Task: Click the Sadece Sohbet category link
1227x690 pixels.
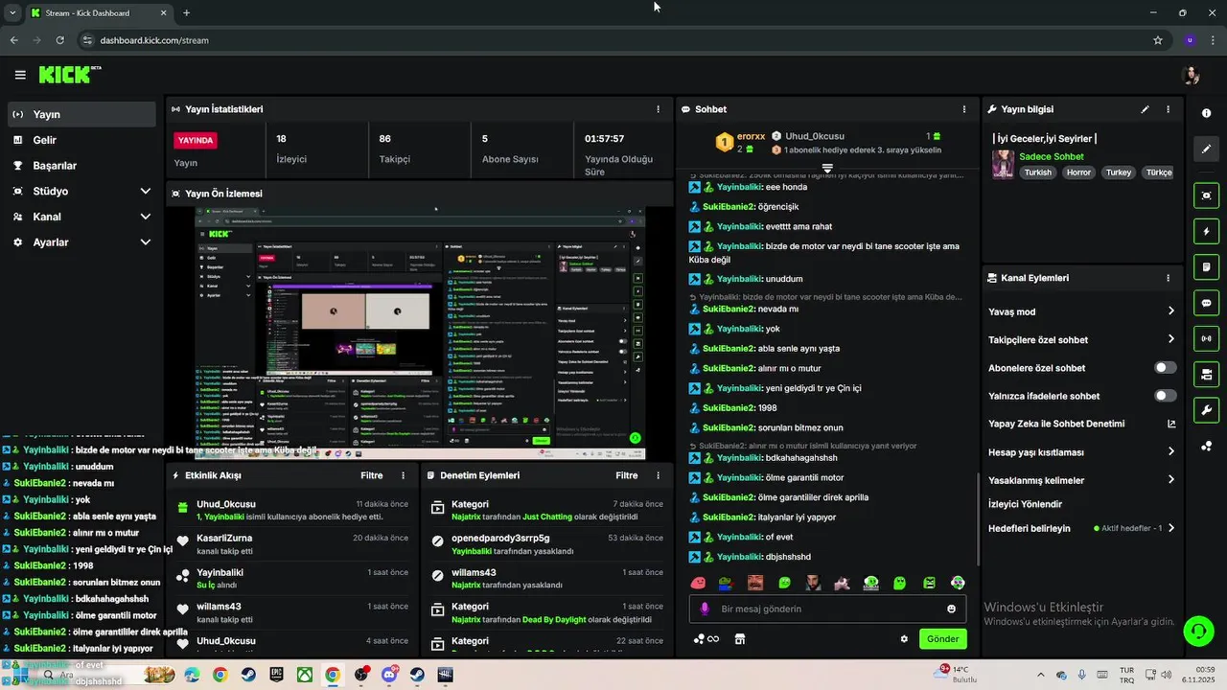Action: (x=1052, y=156)
